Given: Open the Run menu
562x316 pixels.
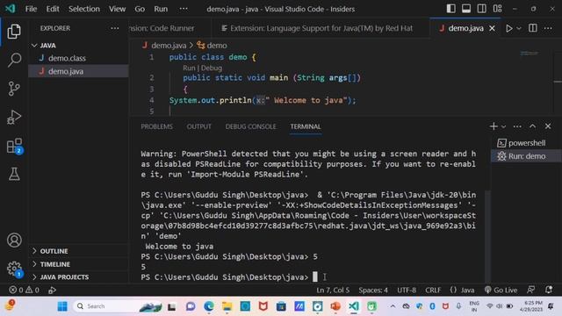Looking at the screenshot, I should point(161,9).
